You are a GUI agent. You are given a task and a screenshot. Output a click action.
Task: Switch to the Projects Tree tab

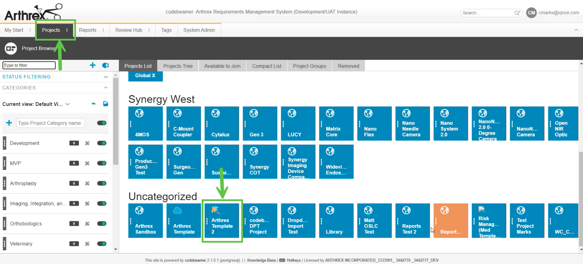[x=178, y=66]
